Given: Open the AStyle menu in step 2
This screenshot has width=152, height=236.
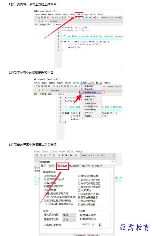Looking at the screenshot, I should point(91,83).
